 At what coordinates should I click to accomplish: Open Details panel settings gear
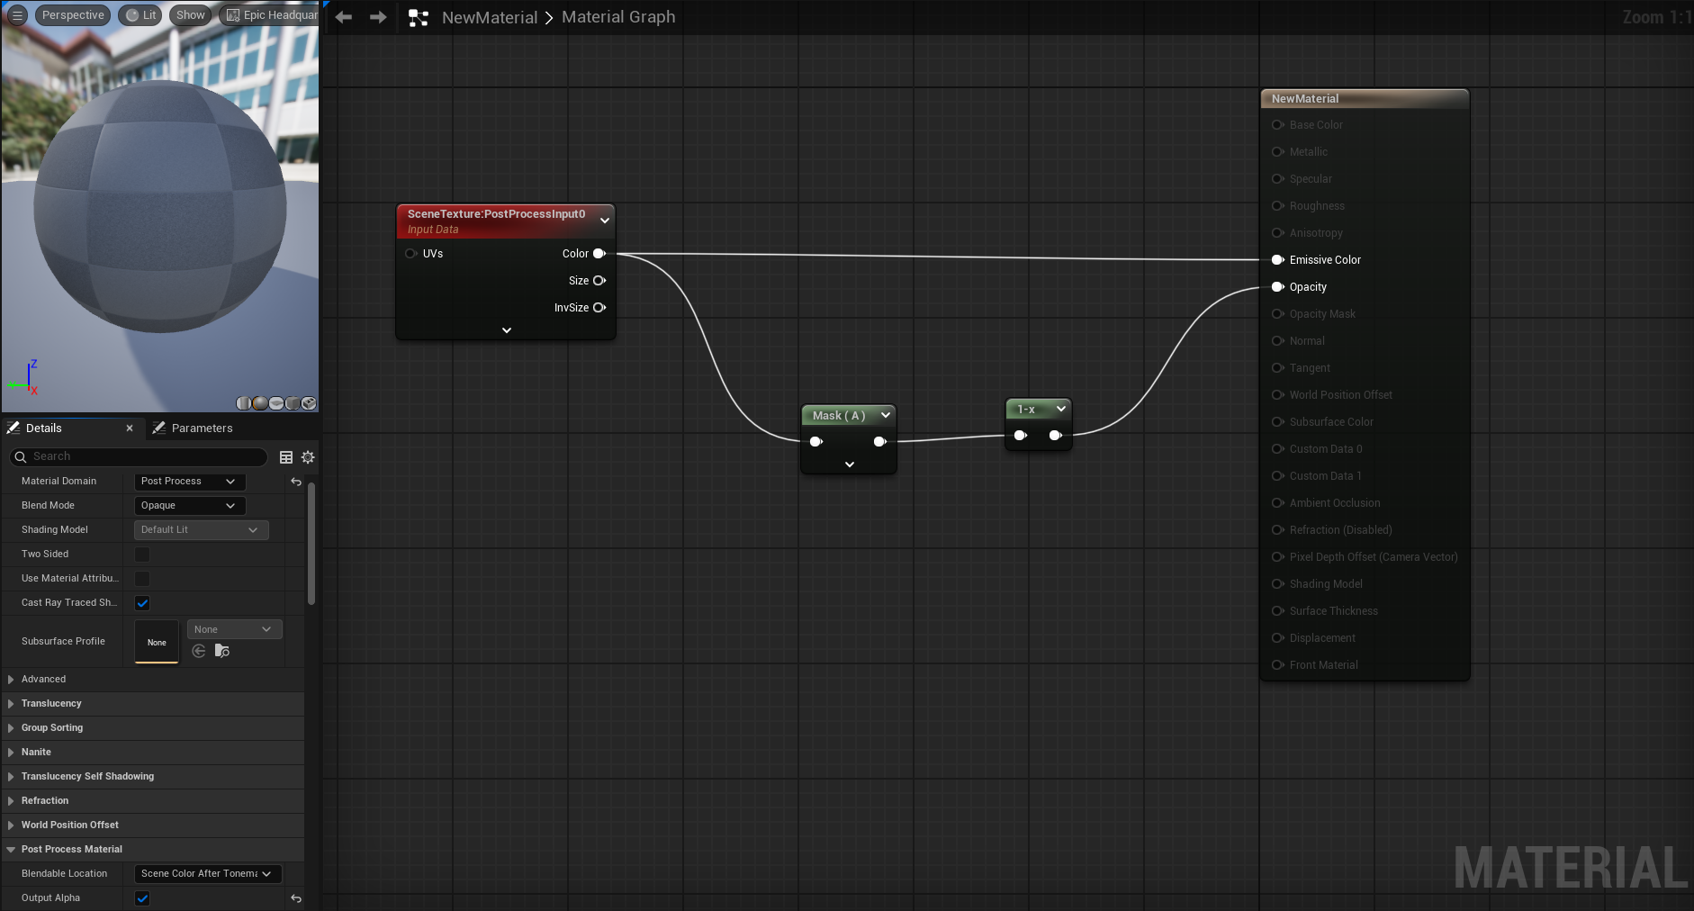(x=308, y=457)
